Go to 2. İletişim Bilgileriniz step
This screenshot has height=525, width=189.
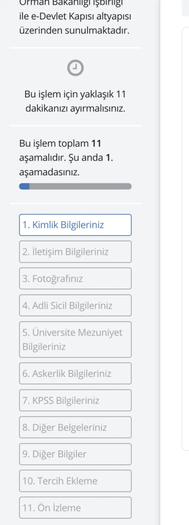point(75,252)
